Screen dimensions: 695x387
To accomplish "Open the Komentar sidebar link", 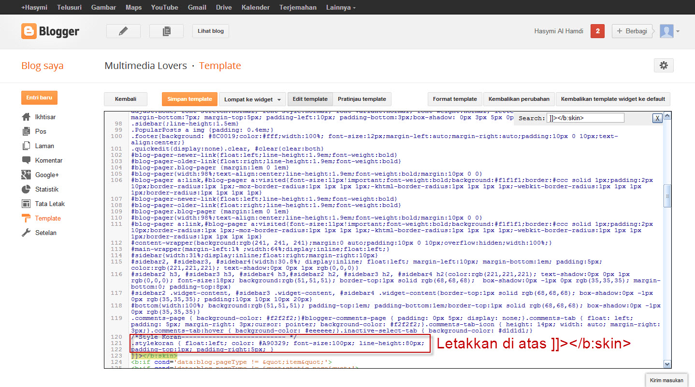I will [49, 160].
